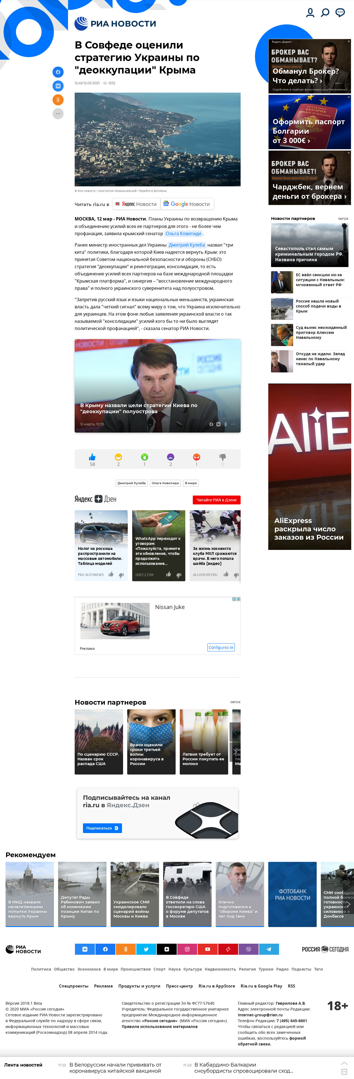354x1079 pixels.
Task: Share article on VK via side button
Action: (58, 86)
